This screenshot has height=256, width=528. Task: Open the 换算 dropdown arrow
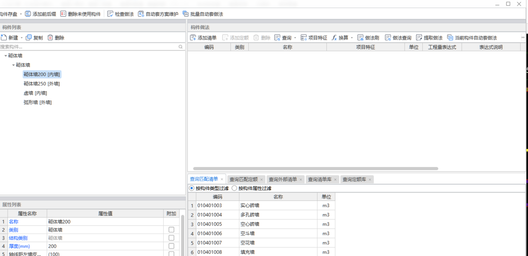[352, 38]
